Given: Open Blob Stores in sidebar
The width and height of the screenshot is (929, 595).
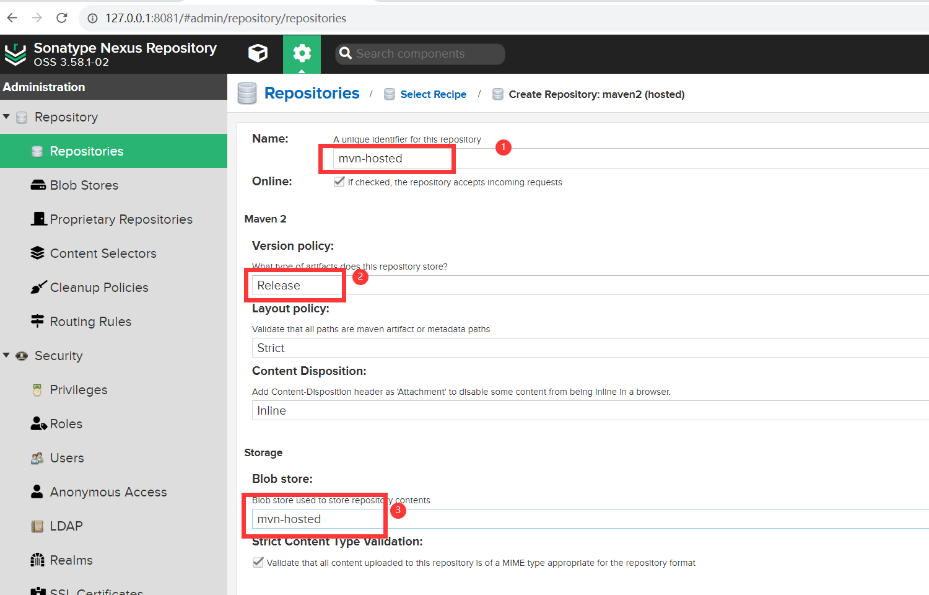Looking at the screenshot, I should (84, 185).
